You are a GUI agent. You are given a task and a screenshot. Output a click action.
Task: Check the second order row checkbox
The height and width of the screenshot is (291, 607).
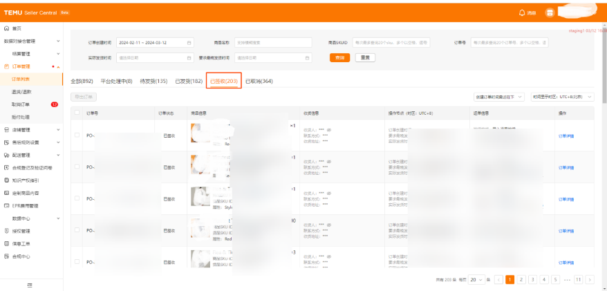click(x=77, y=167)
